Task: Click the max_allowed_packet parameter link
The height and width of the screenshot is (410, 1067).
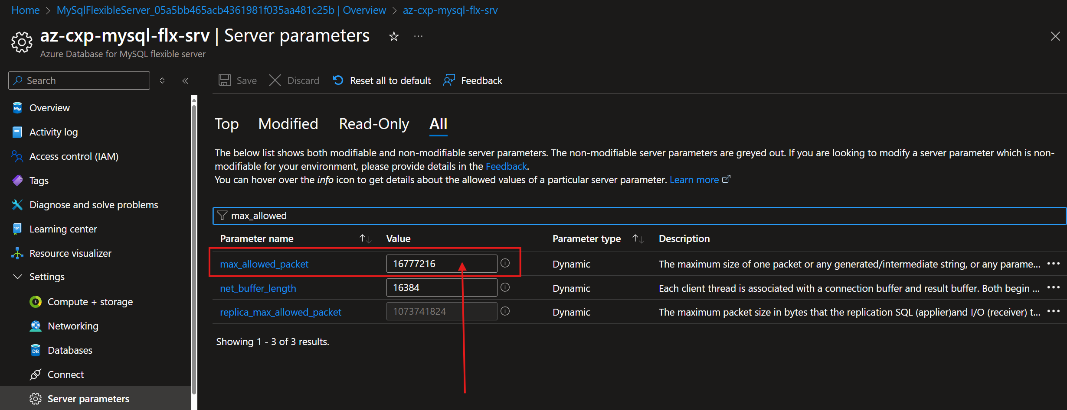Action: pyautogui.click(x=264, y=264)
